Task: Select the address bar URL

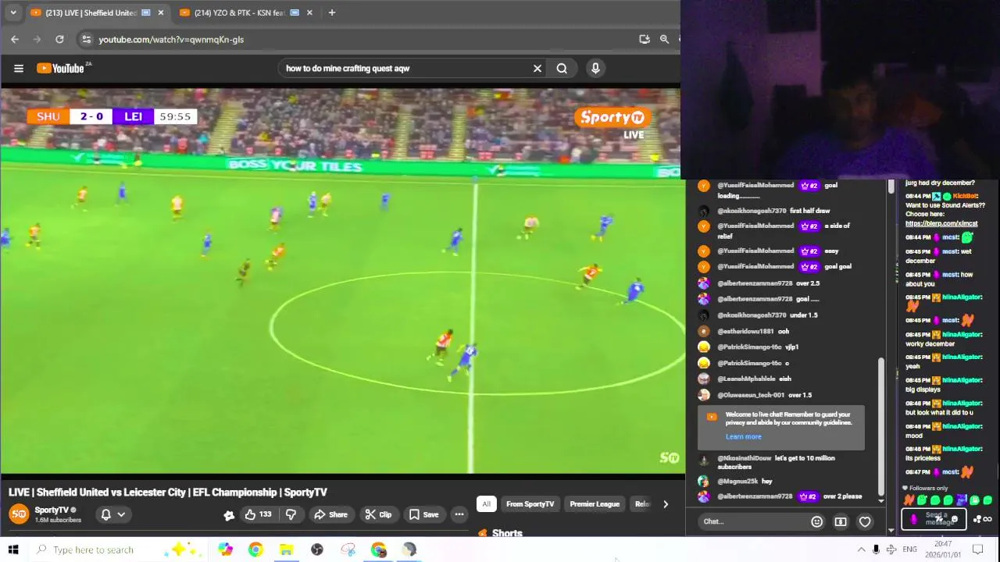Action: point(171,39)
